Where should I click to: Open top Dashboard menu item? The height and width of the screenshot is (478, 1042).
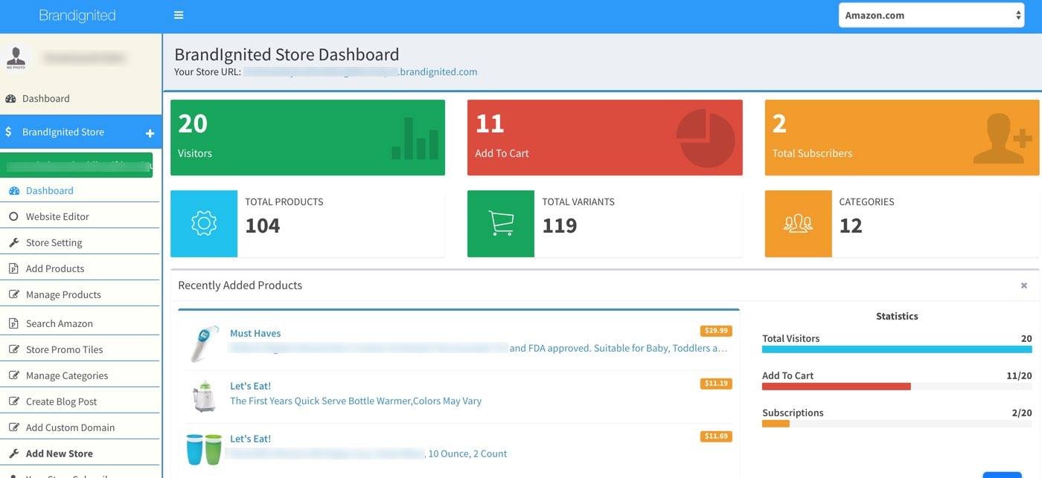pyautogui.click(x=45, y=98)
